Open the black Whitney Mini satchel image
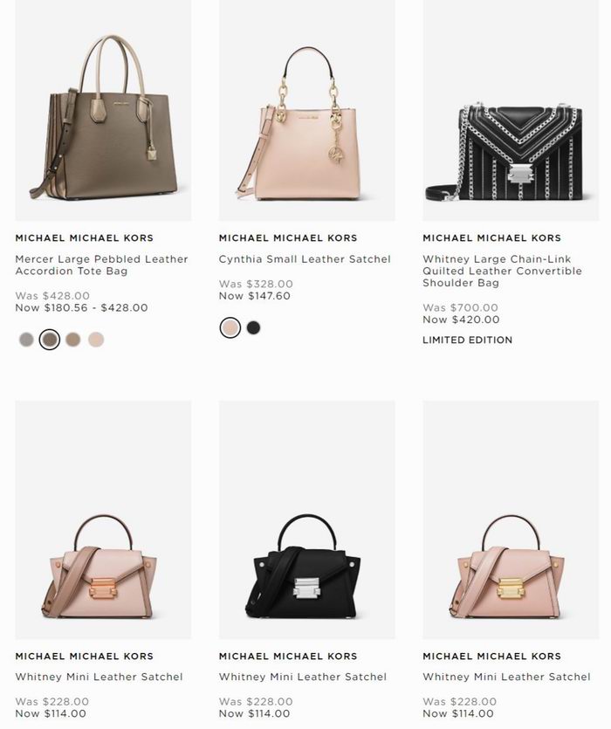The height and width of the screenshot is (729, 611). [x=307, y=519]
